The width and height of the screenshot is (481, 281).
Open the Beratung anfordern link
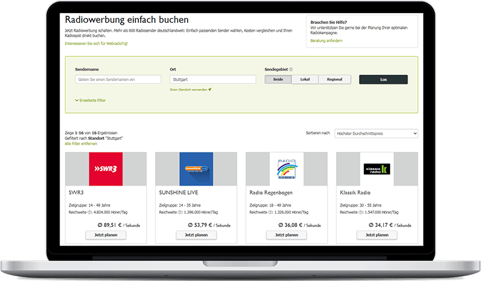click(x=326, y=41)
